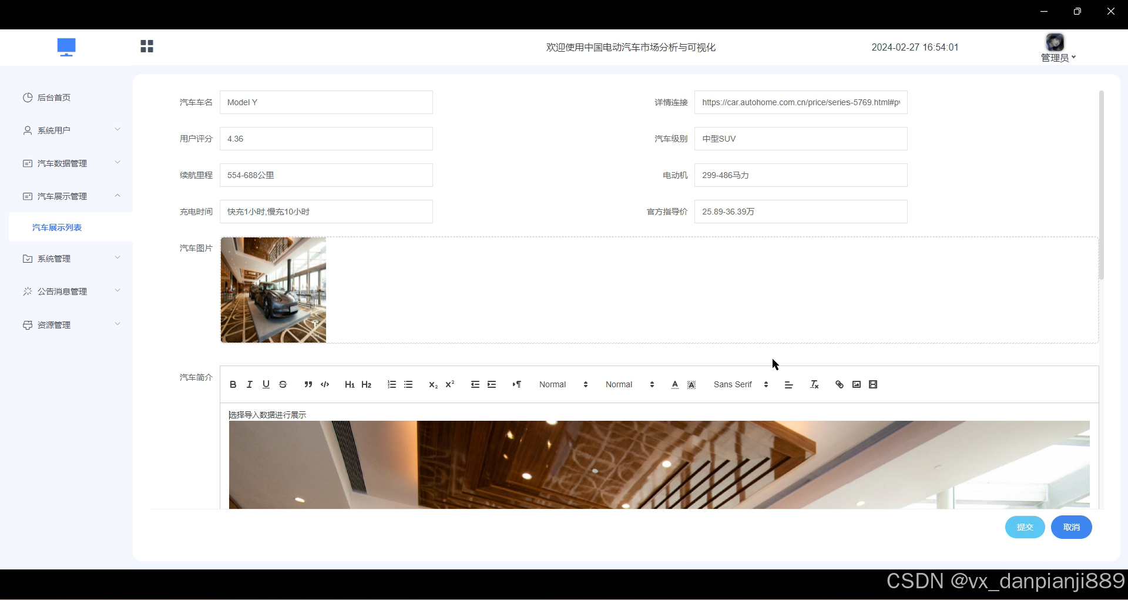Click the 电动机 input field

coord(801,175)
